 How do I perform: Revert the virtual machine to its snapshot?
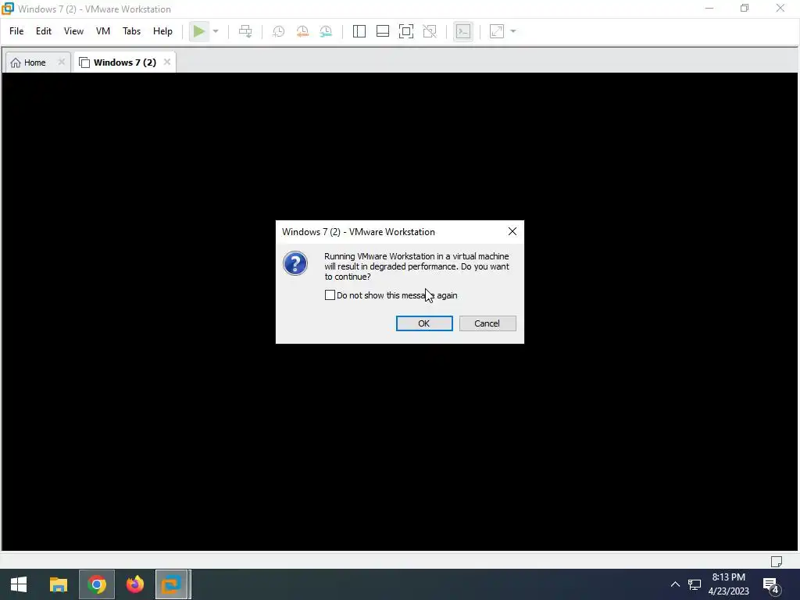click(x=302, y=31)
